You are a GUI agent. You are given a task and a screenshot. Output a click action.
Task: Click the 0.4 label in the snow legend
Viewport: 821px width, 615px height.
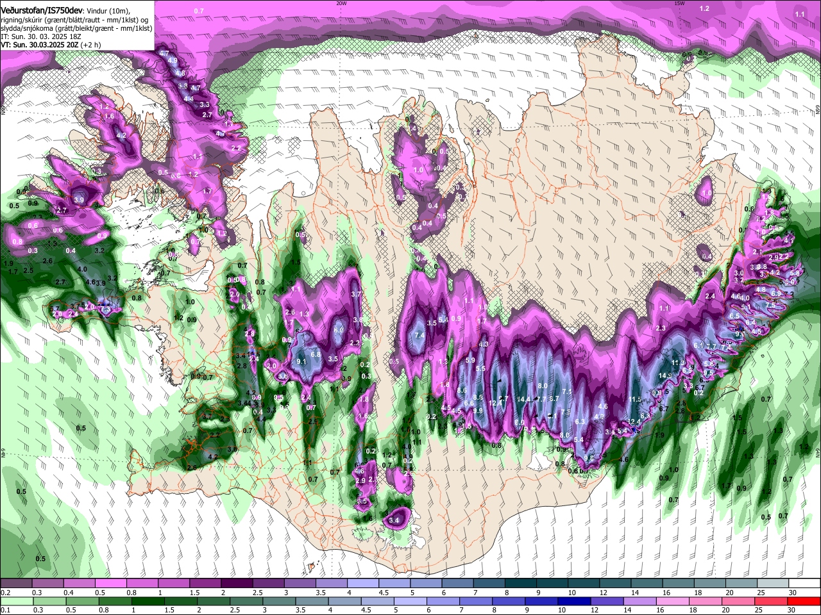(68, 593)
